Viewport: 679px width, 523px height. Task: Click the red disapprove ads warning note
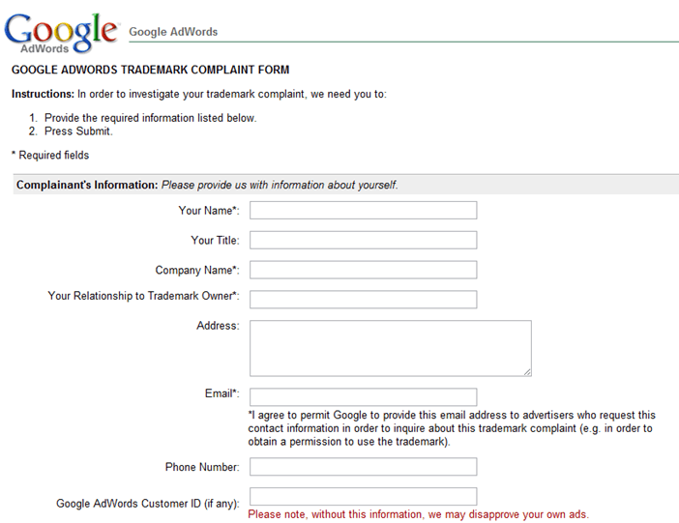click(x=418, y=514)
